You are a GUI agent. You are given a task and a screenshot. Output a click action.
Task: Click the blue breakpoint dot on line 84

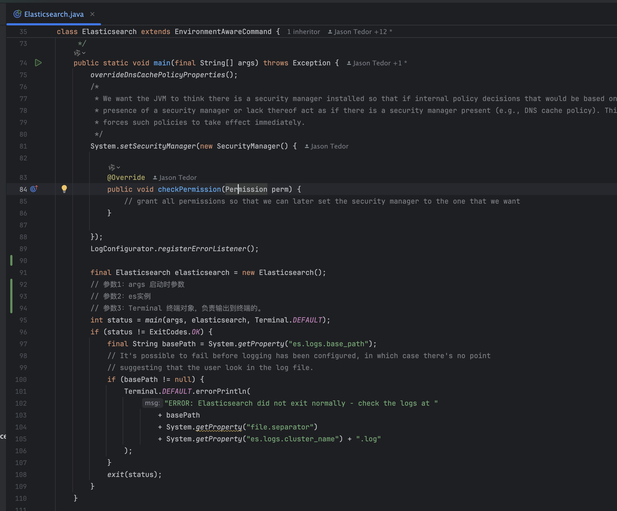pyautogui.click(x=33, y=189)
